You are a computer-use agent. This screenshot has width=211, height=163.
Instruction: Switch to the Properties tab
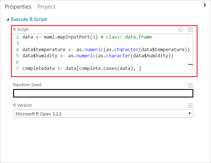tap(18, 7)
